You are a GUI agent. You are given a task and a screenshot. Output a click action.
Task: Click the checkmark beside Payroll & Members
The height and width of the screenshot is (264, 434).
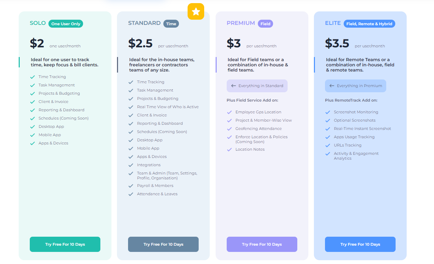(131, 186)
